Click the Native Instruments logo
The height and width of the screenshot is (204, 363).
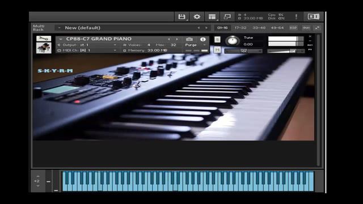point(314,16)
